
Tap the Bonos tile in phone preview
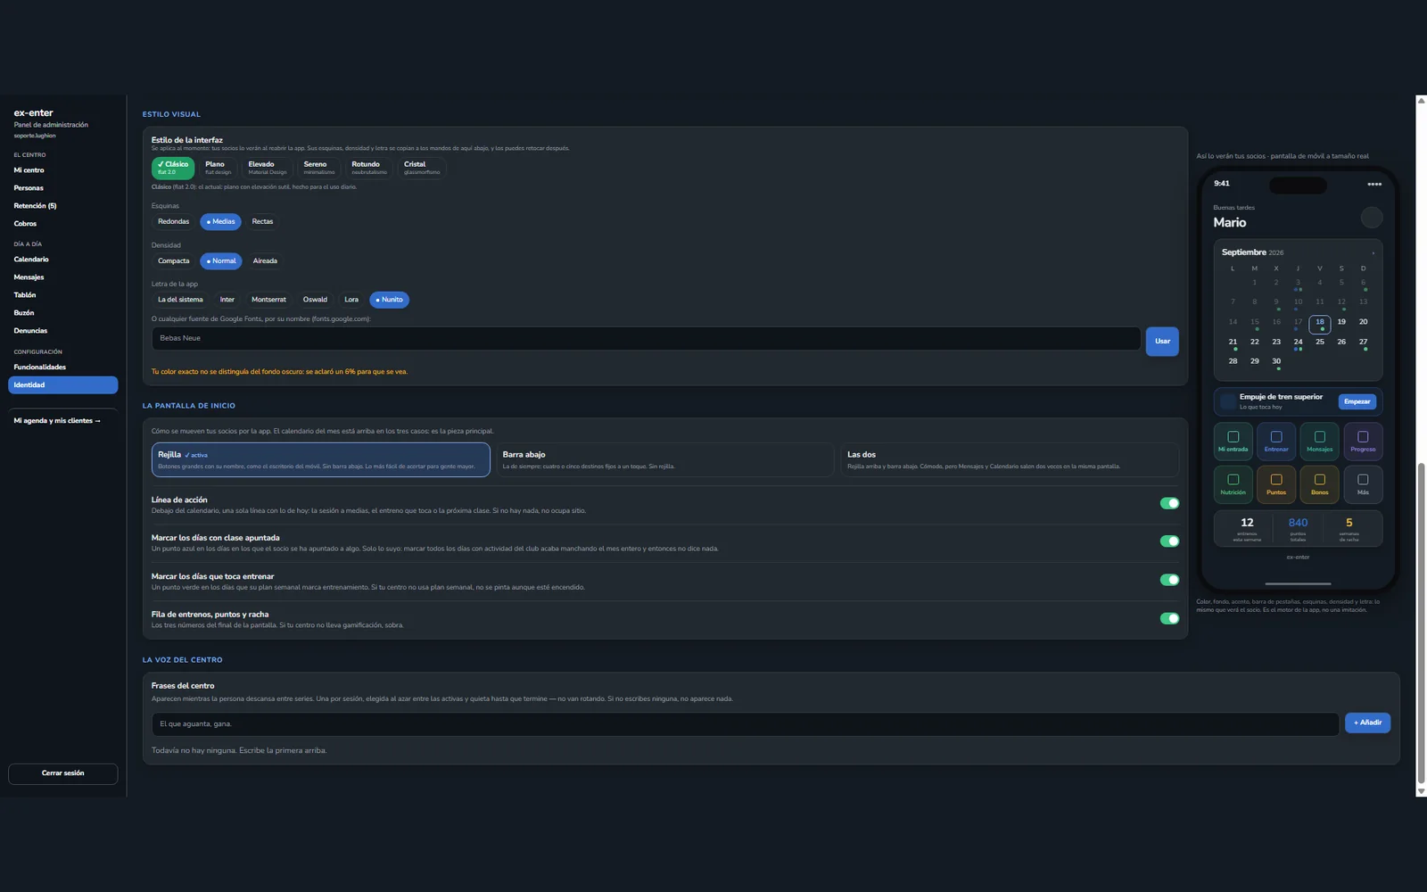(x=1319, y=484)
